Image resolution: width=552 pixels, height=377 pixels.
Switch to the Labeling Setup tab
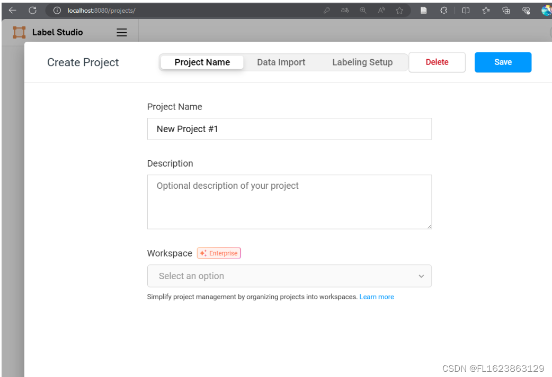point(362,62)
